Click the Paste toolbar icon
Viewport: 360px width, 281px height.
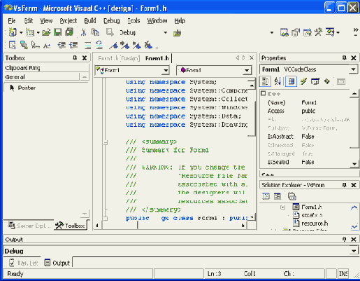pyautogui.click(x=110, y=32)
